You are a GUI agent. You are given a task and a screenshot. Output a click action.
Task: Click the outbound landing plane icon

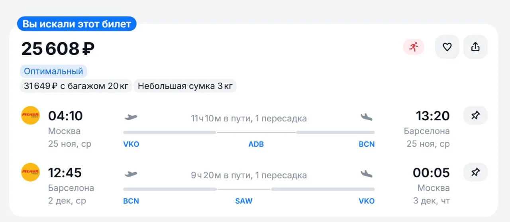[x=367, y=117]
